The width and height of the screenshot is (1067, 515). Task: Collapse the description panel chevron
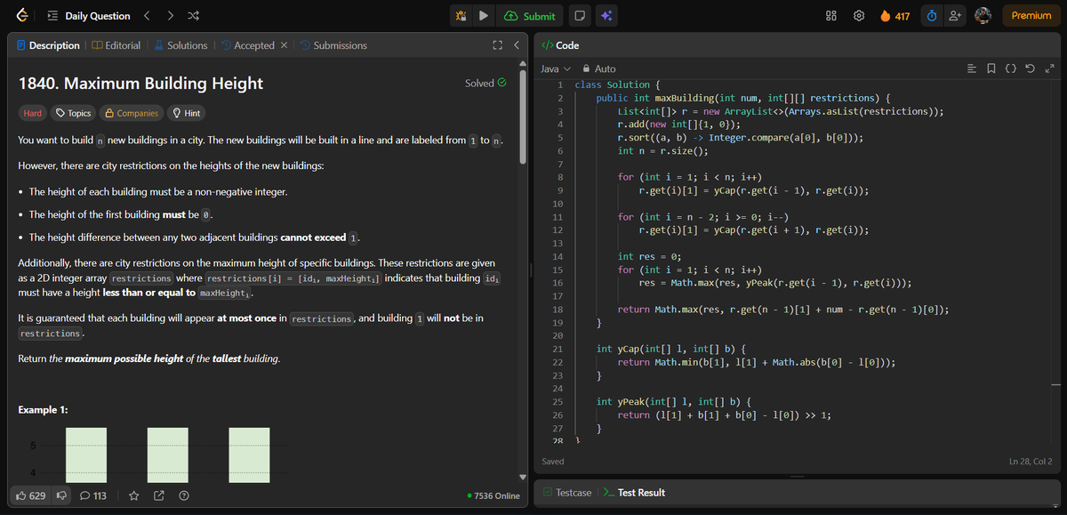516,45
